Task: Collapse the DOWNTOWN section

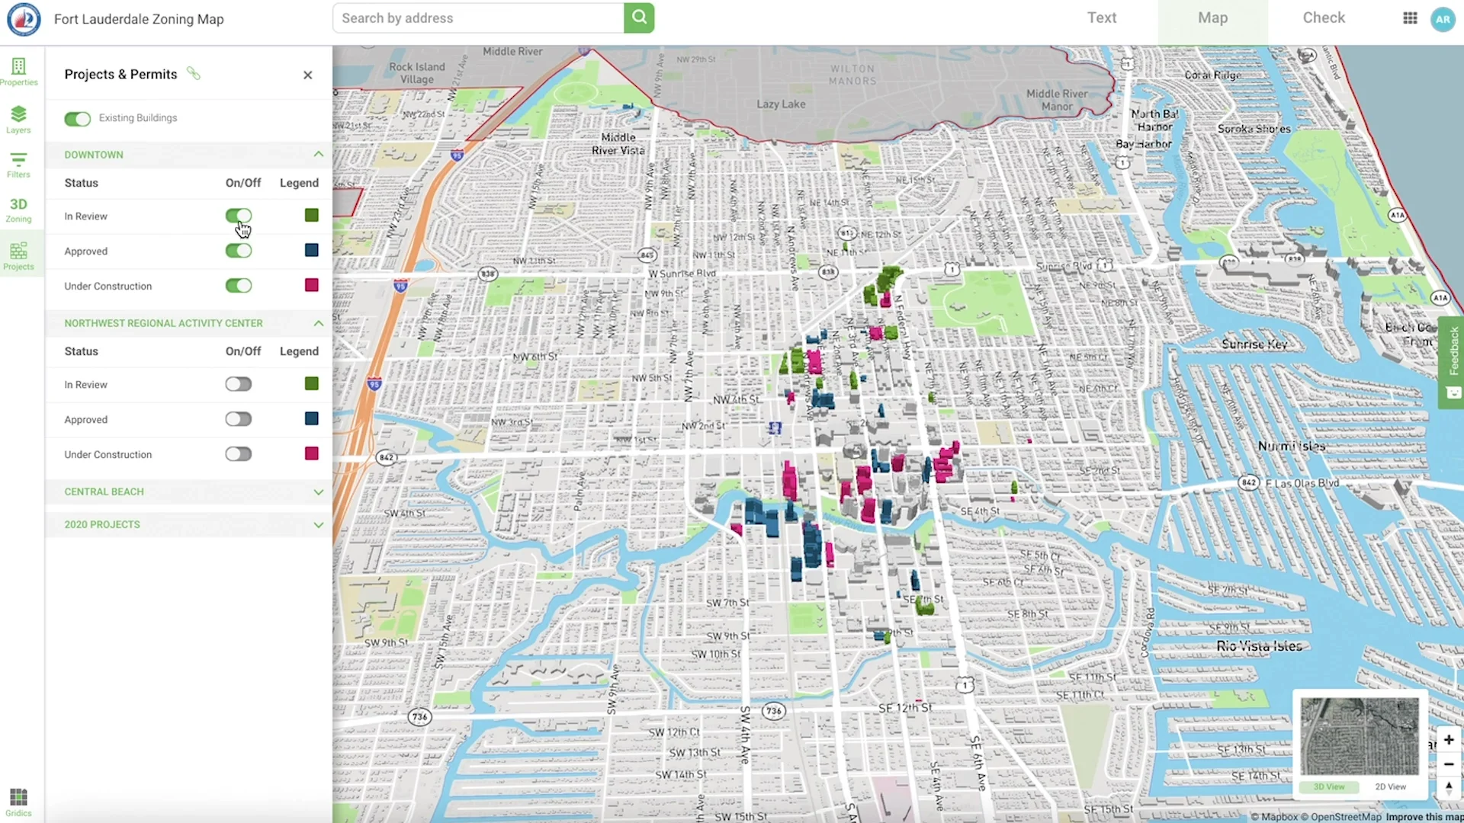Action: [318, 155]
